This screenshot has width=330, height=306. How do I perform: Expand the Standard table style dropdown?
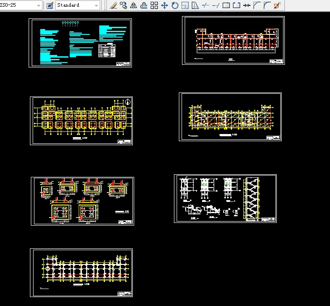[x=96, y=5]
